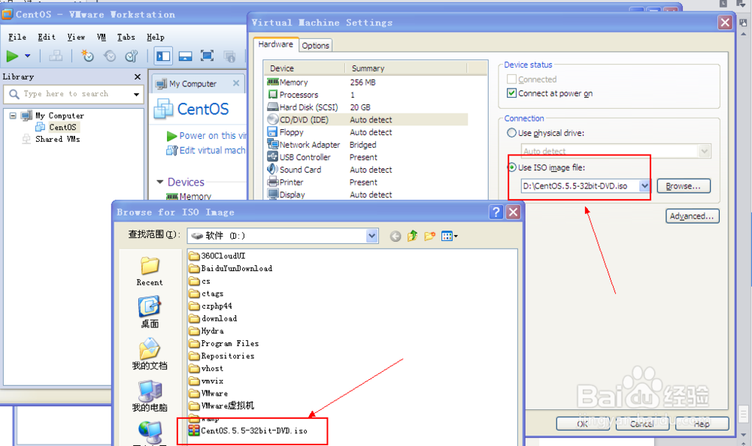This screenshot has width=752, height=446.
Task: Select the Program Files folder
Action: [x=224, y=343]
